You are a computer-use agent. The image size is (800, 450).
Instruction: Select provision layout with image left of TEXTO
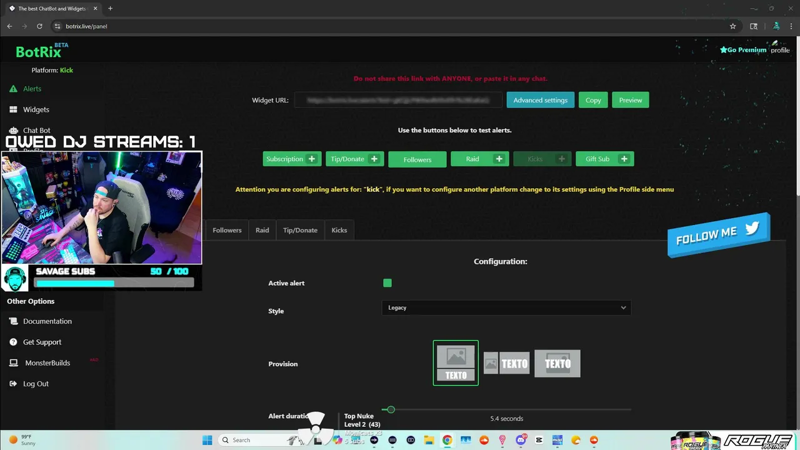pyautogui.click(x=507, y=363)
